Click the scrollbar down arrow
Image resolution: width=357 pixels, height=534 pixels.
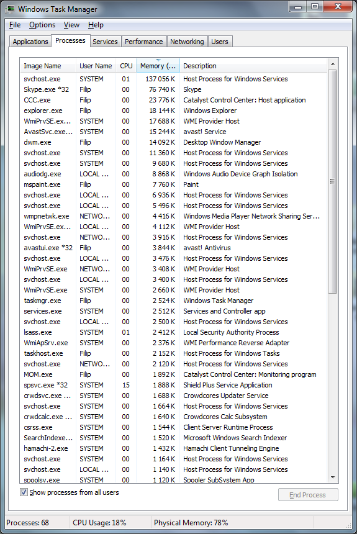pyautogui.click(x=333, y=477)
